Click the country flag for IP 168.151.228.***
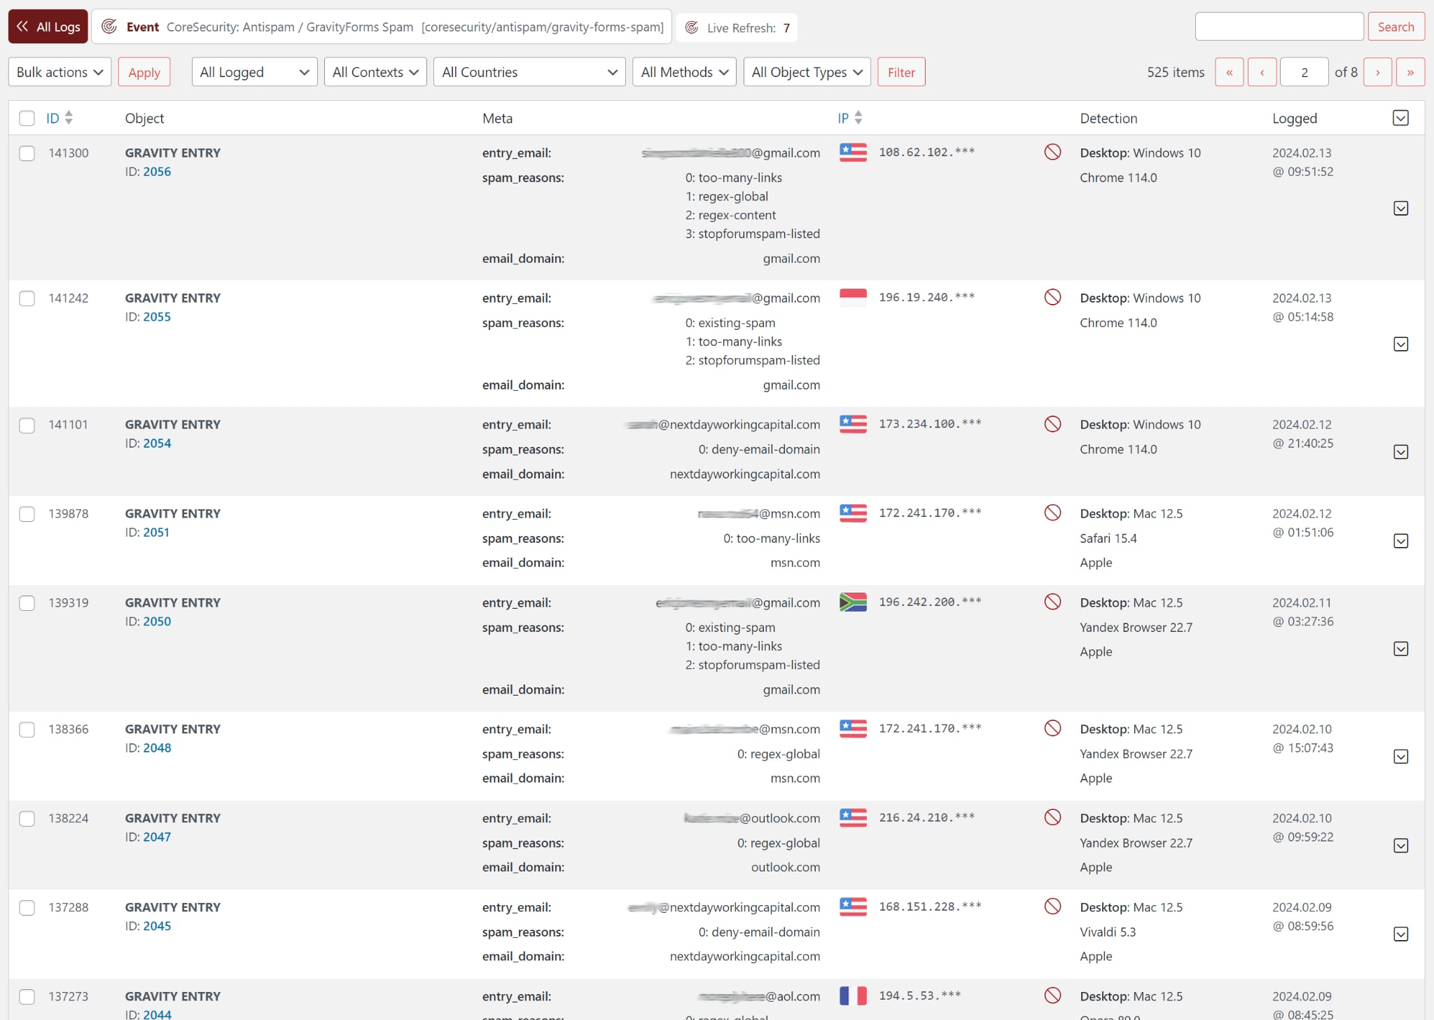This screenshot has height=1020, width=1434. [853, 907]
